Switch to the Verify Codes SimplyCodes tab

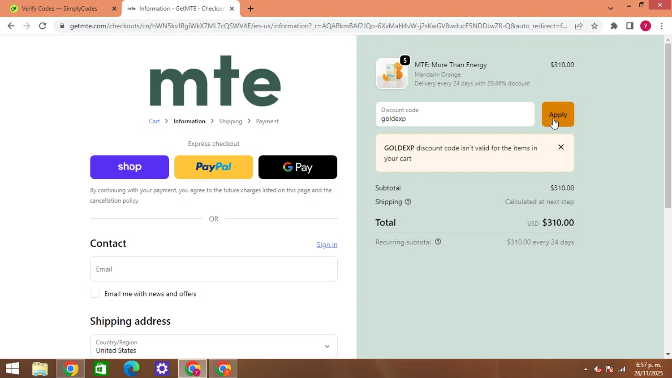tap(60, 9)
